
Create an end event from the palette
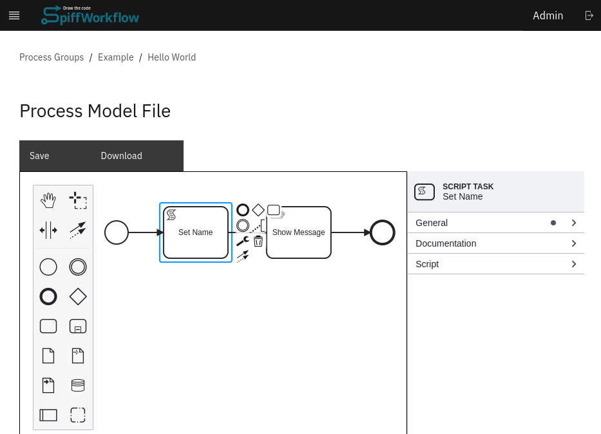pos(48,296)
